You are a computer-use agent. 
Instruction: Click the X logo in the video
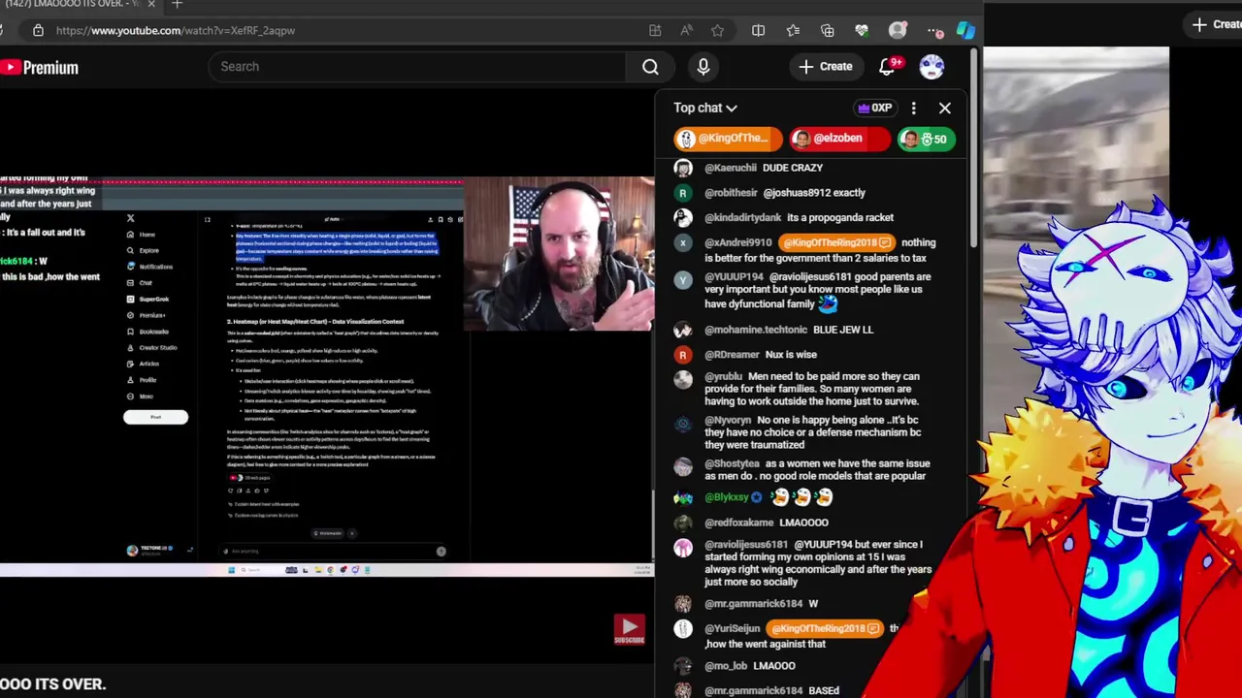click(131, 218)
